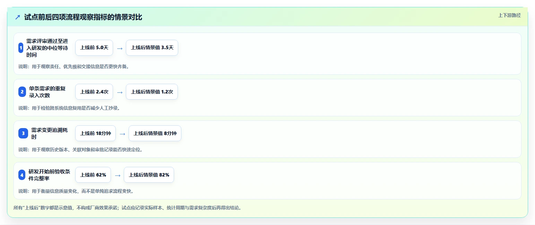Click the 上线前 5.0天 value chip
Screen dimensions: 535x225
[94, 48]
